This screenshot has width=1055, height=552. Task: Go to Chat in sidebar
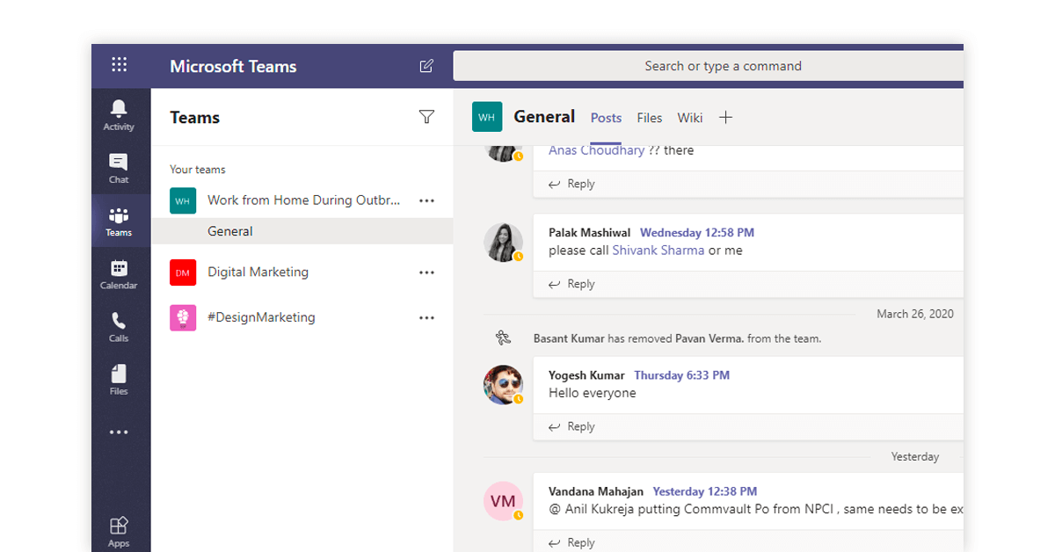pyautogui.click(x=119, y=168)
